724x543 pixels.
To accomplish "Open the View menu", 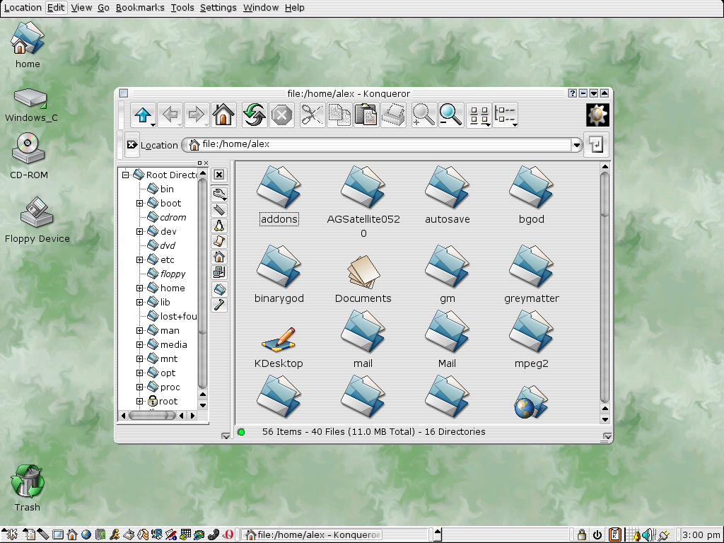I will coord(81,7).
